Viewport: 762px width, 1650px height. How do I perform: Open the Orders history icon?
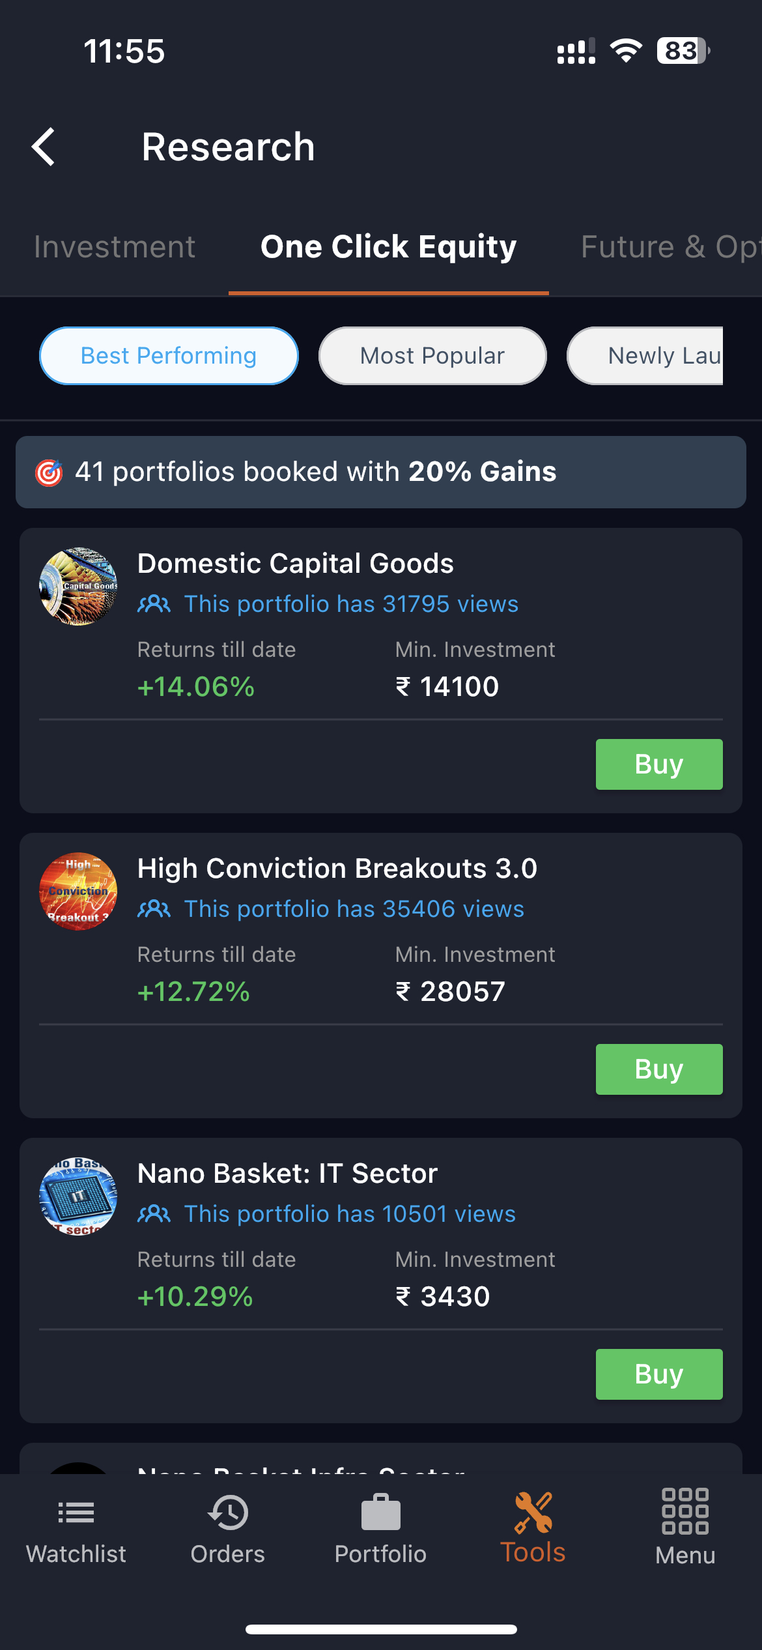coord(228,1512)
